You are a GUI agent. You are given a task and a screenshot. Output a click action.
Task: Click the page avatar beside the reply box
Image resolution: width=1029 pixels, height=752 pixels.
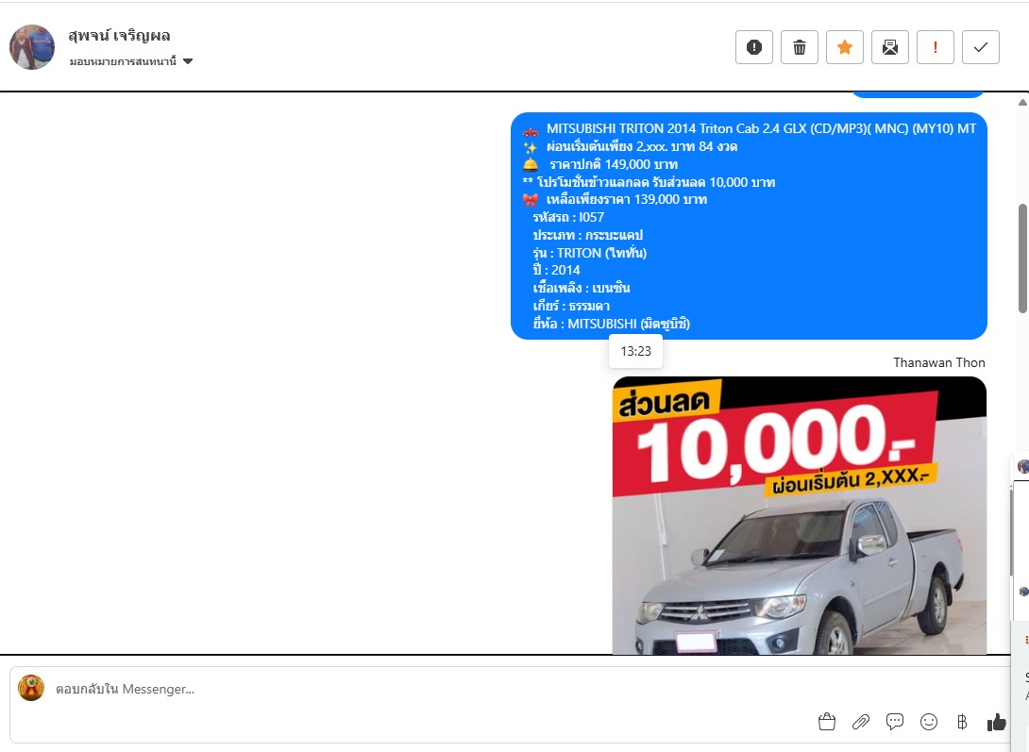[x=31, y=688]
